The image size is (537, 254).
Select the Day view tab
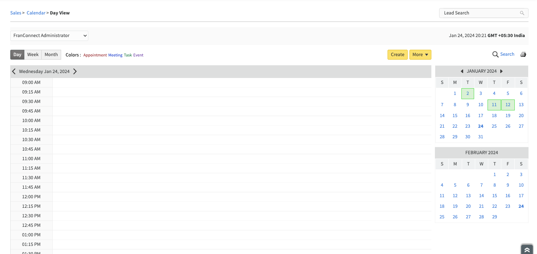(17, 54)
